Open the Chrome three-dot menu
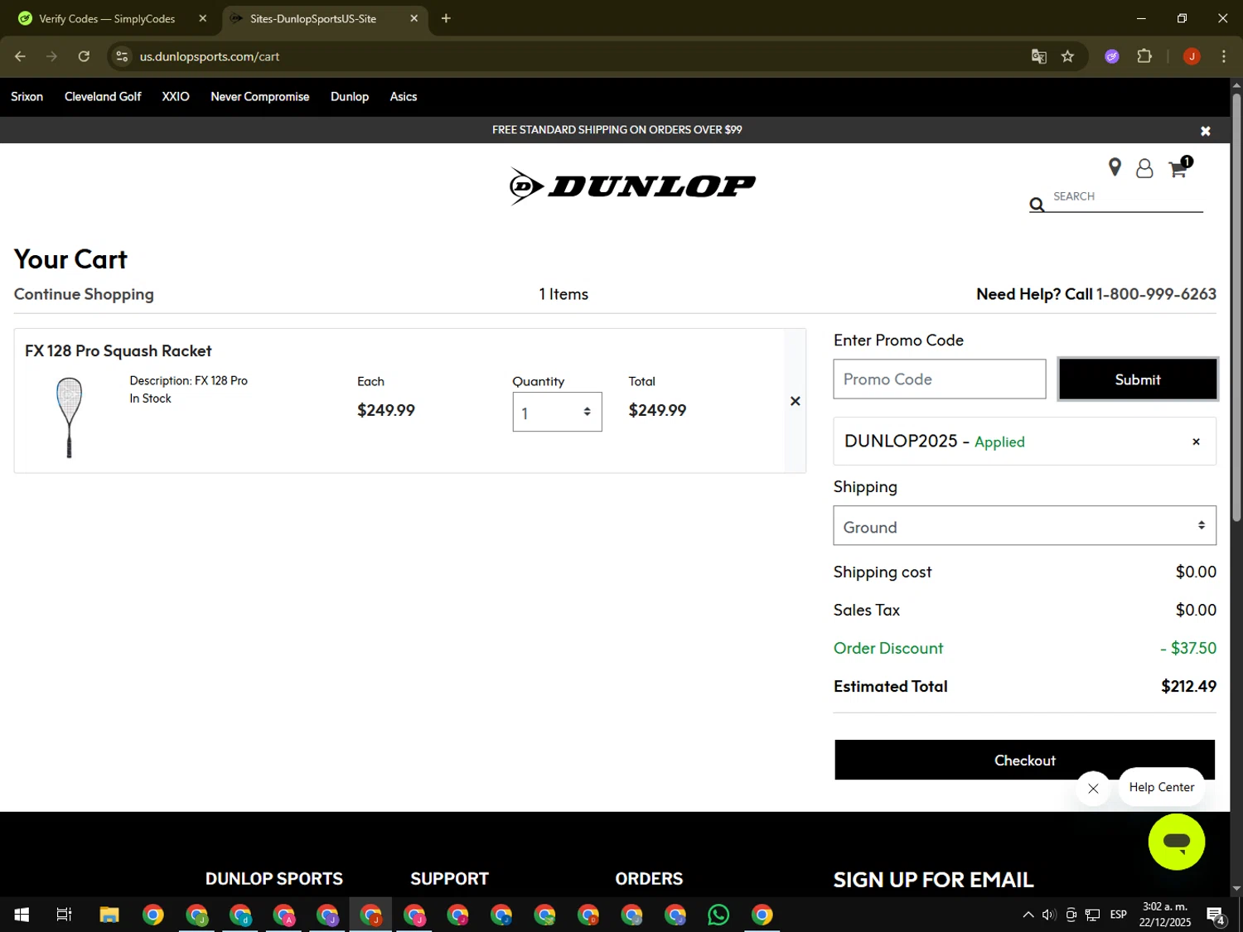The image size is (1243, 932). [1223, 56]
